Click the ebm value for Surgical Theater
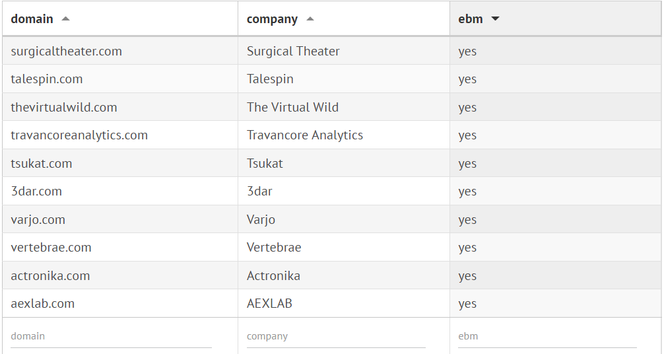This screenshot has width=664, height=354. coord(467,52)
